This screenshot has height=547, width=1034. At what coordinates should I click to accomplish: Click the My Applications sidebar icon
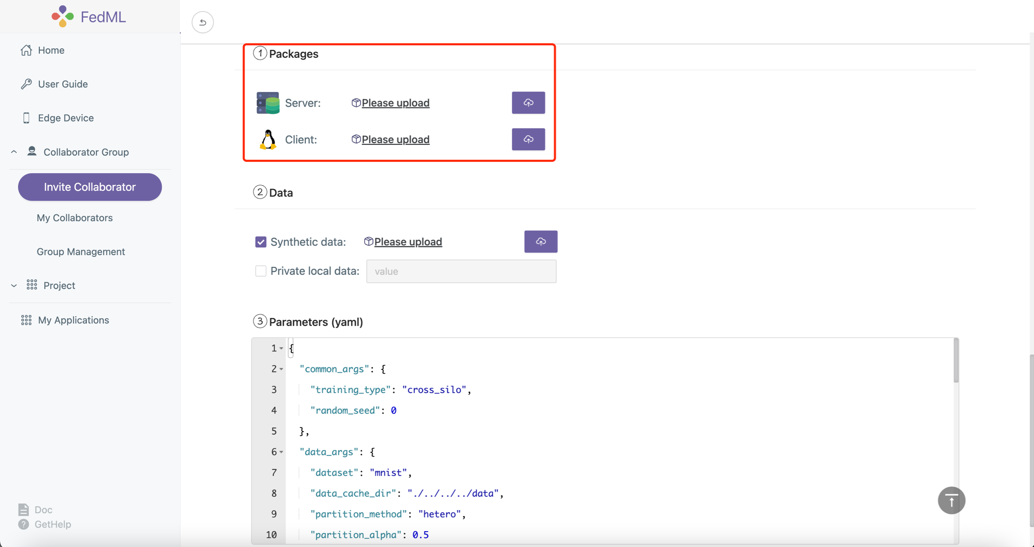pos(26,320)
